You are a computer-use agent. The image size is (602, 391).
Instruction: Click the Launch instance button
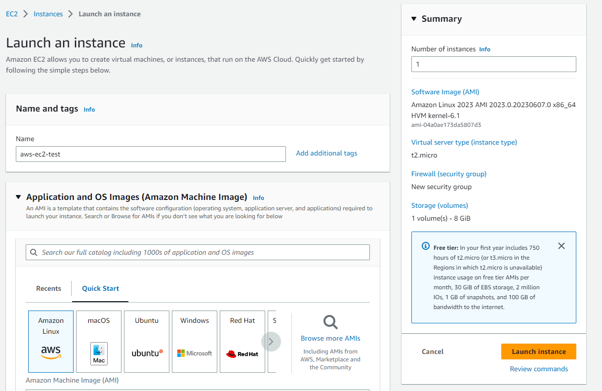coord(539,352)
